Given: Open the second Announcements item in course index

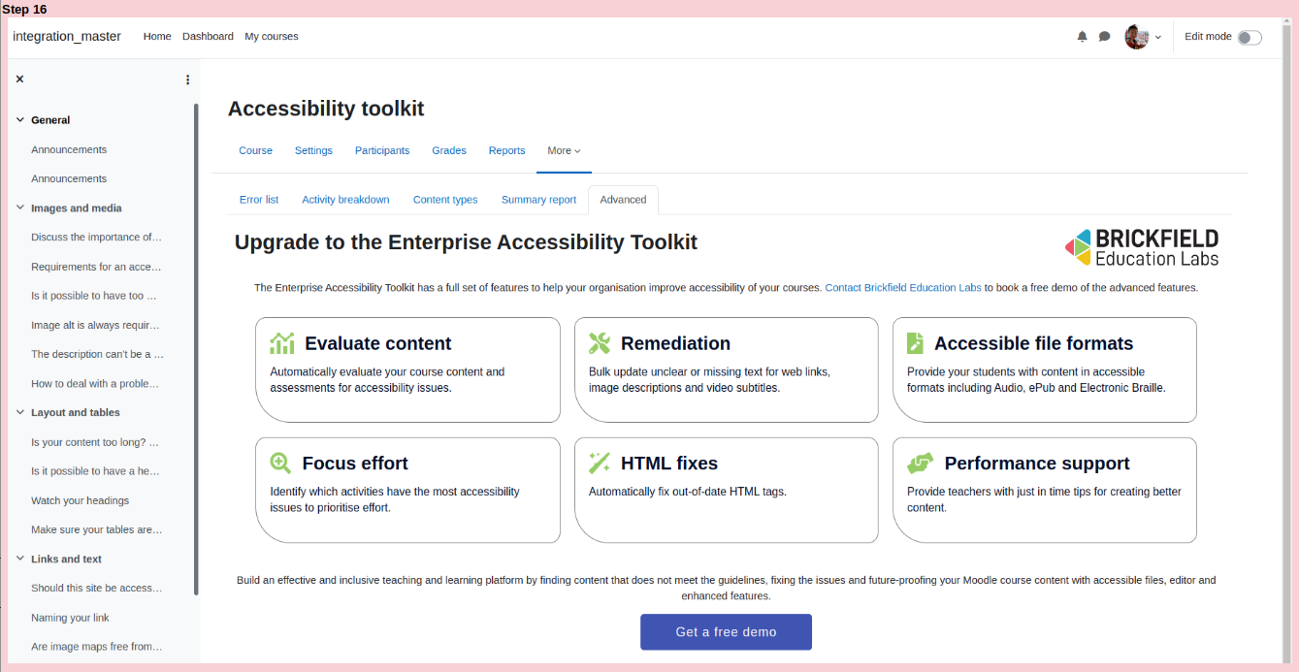Looking at the screenshot, I should [x=69, y=178].
